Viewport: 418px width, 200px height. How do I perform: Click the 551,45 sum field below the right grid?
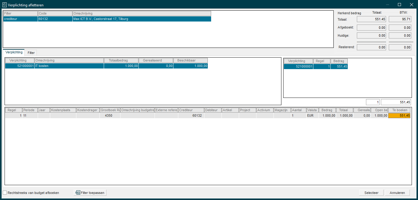(396, 102)
